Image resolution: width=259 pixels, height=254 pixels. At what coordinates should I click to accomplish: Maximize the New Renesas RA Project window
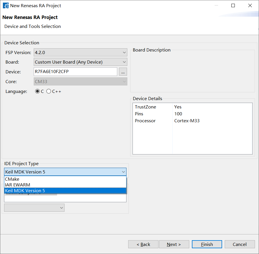click(x=233, y=5)
